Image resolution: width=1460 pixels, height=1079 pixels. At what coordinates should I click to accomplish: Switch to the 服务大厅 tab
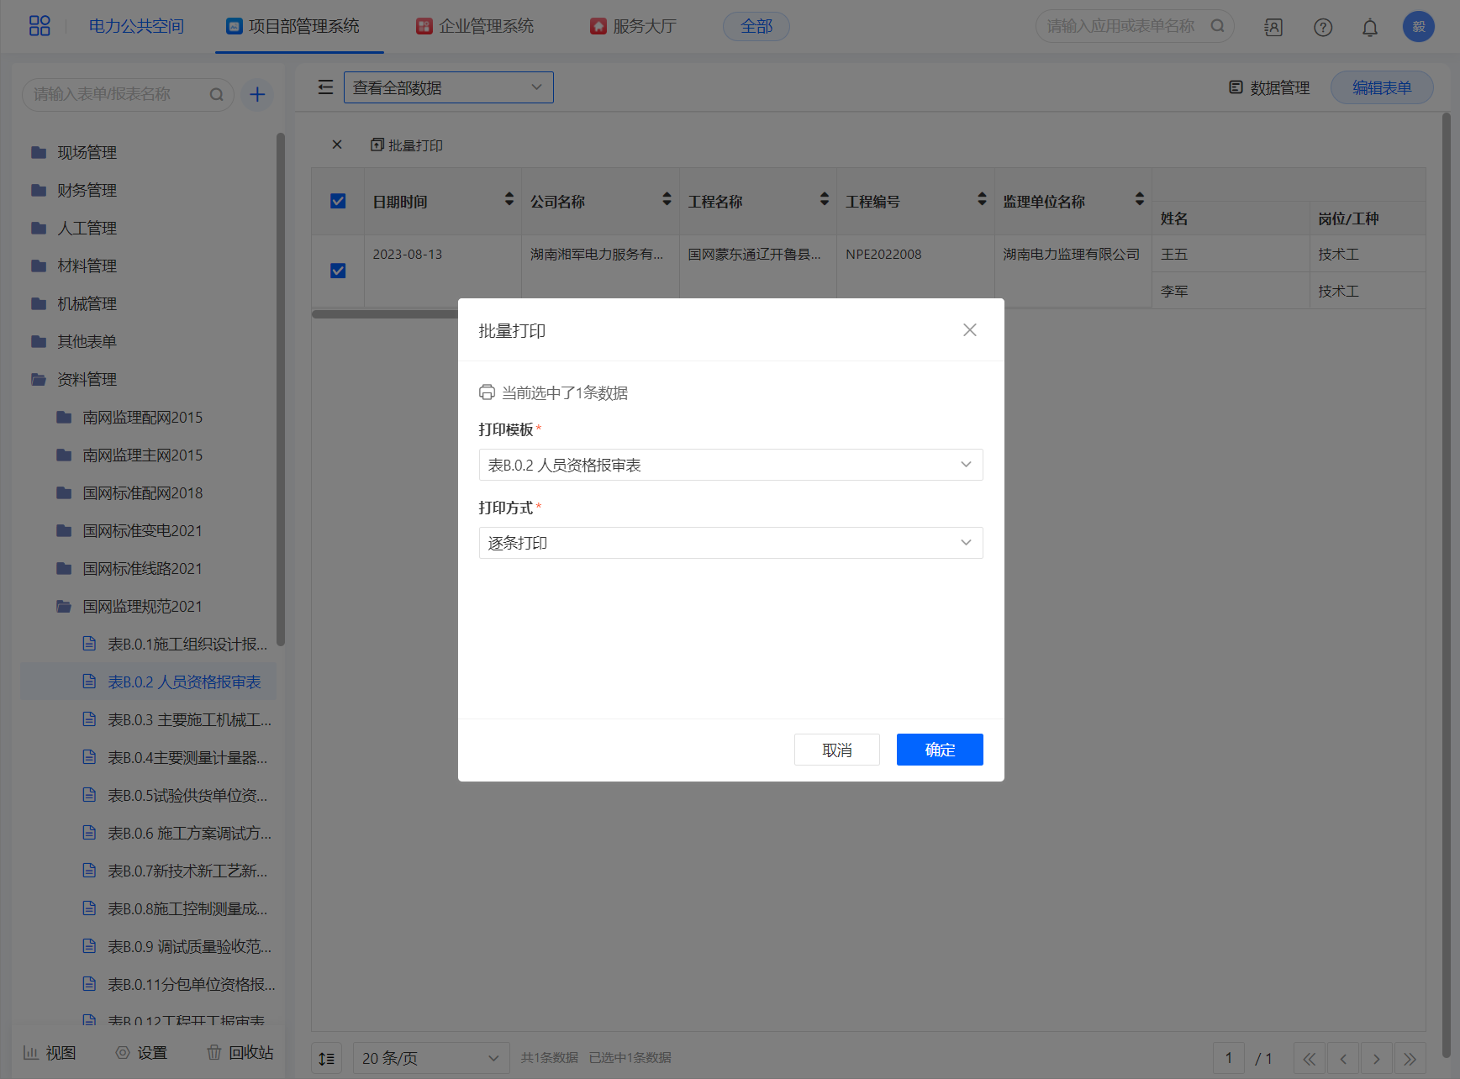pyautogui.click(x=633, y=27)
